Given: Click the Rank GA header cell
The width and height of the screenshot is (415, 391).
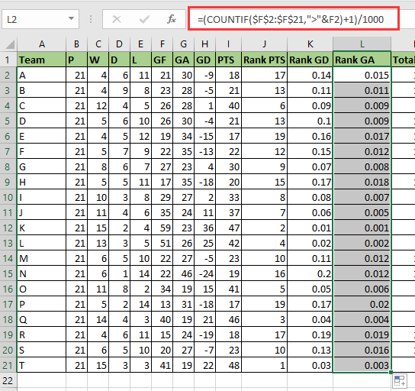Looking at the screenshot, I should (362, 60).
